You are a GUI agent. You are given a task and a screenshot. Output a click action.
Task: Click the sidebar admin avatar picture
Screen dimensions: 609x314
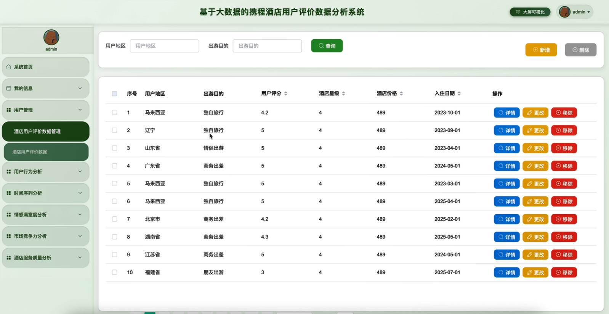pyautogui.click(x=51, y=37)
